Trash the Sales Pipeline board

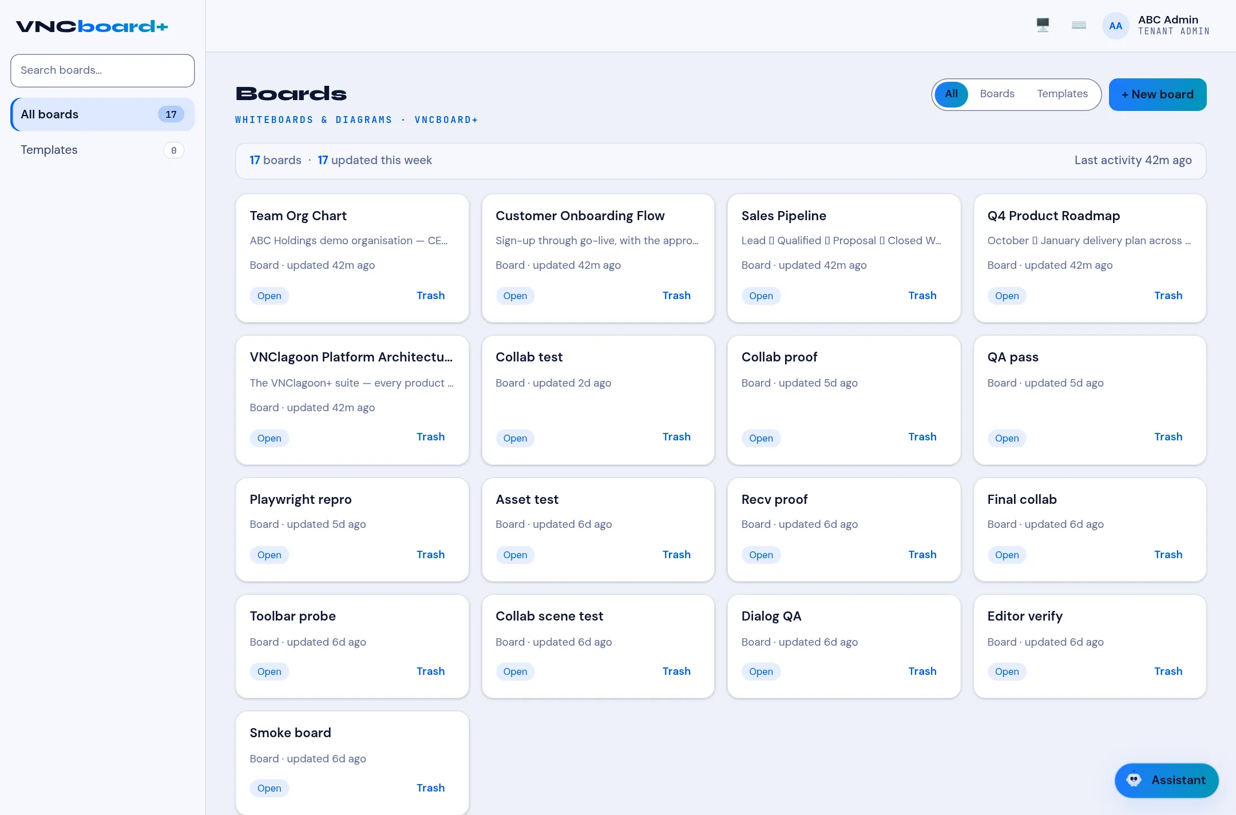922,296
